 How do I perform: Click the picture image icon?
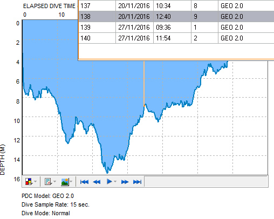click(x=65, y=182)
